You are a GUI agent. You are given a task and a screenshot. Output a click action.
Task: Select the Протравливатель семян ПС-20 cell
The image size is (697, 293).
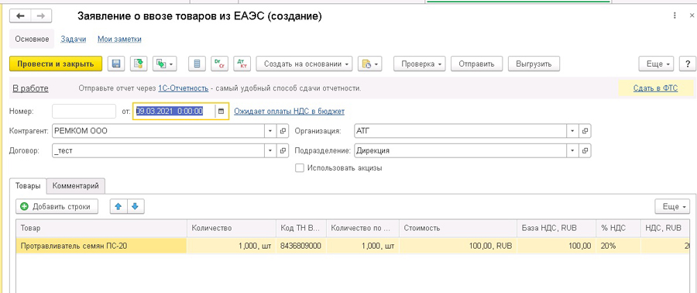point(101,246)
